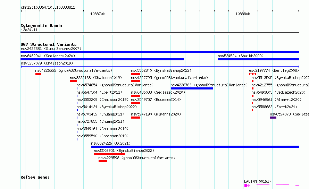This screenshot has height=189, width=309.
Task: Select the esv2197774 red bracketed glyph
Action: (x=253, y=74)
